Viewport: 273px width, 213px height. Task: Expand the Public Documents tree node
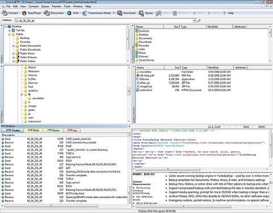point(14,46)
